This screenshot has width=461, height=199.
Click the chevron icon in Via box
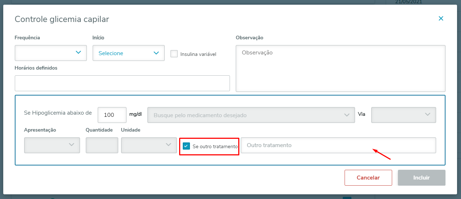click(x=428, y=115)
